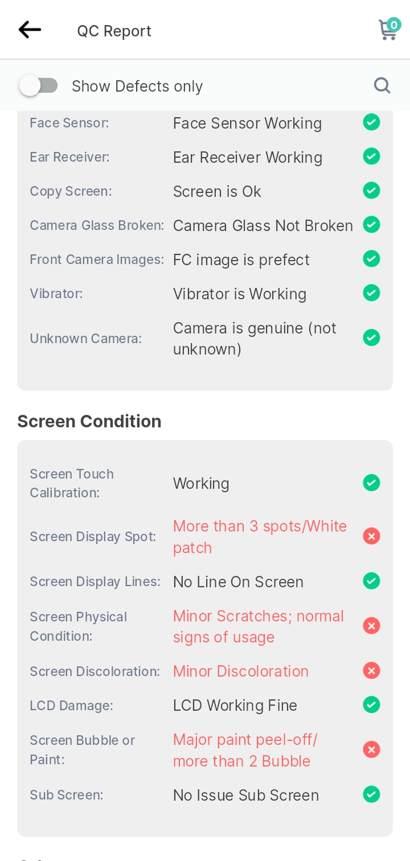The image size is (410, 861).
Task: Click the red cross for Screen Discoloration
Action: click(371, 671)
